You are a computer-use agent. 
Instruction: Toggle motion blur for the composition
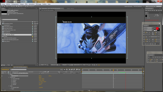click(x=74, y=70)
